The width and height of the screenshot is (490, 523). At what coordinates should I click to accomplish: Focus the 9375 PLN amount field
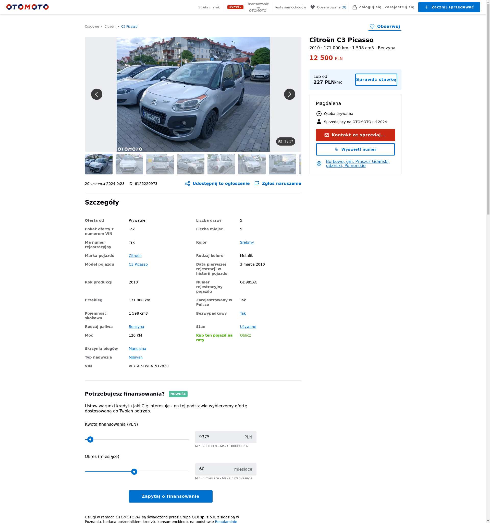[226, 437]
